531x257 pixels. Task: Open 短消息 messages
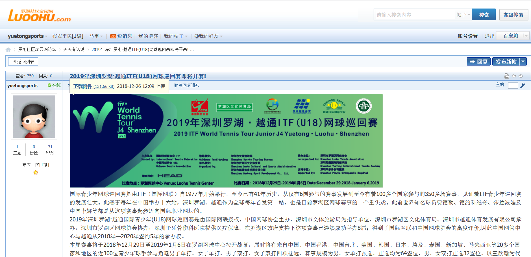point(125,36)
